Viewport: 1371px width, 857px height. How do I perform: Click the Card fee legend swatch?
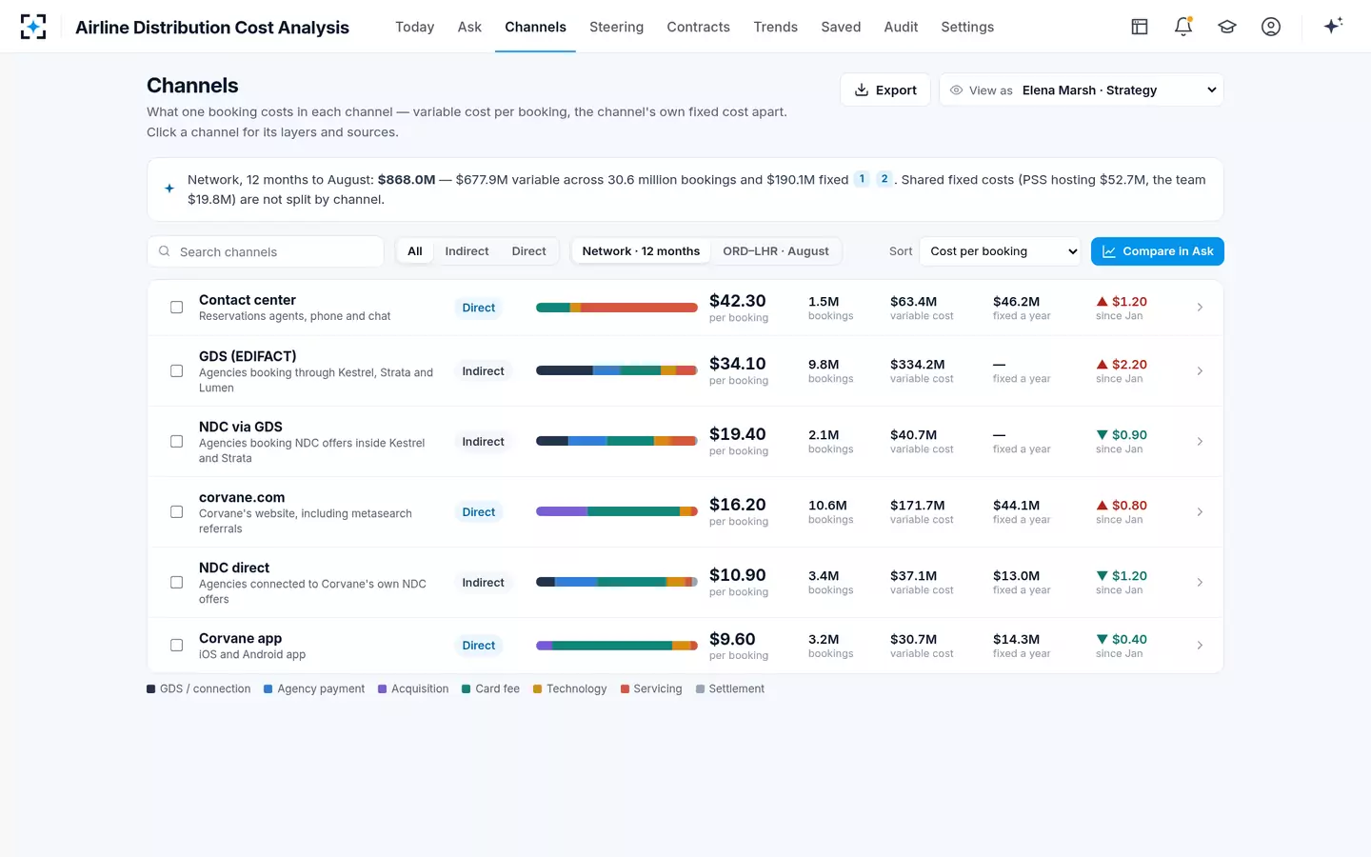pyautogui.click(x=467, y=689)
